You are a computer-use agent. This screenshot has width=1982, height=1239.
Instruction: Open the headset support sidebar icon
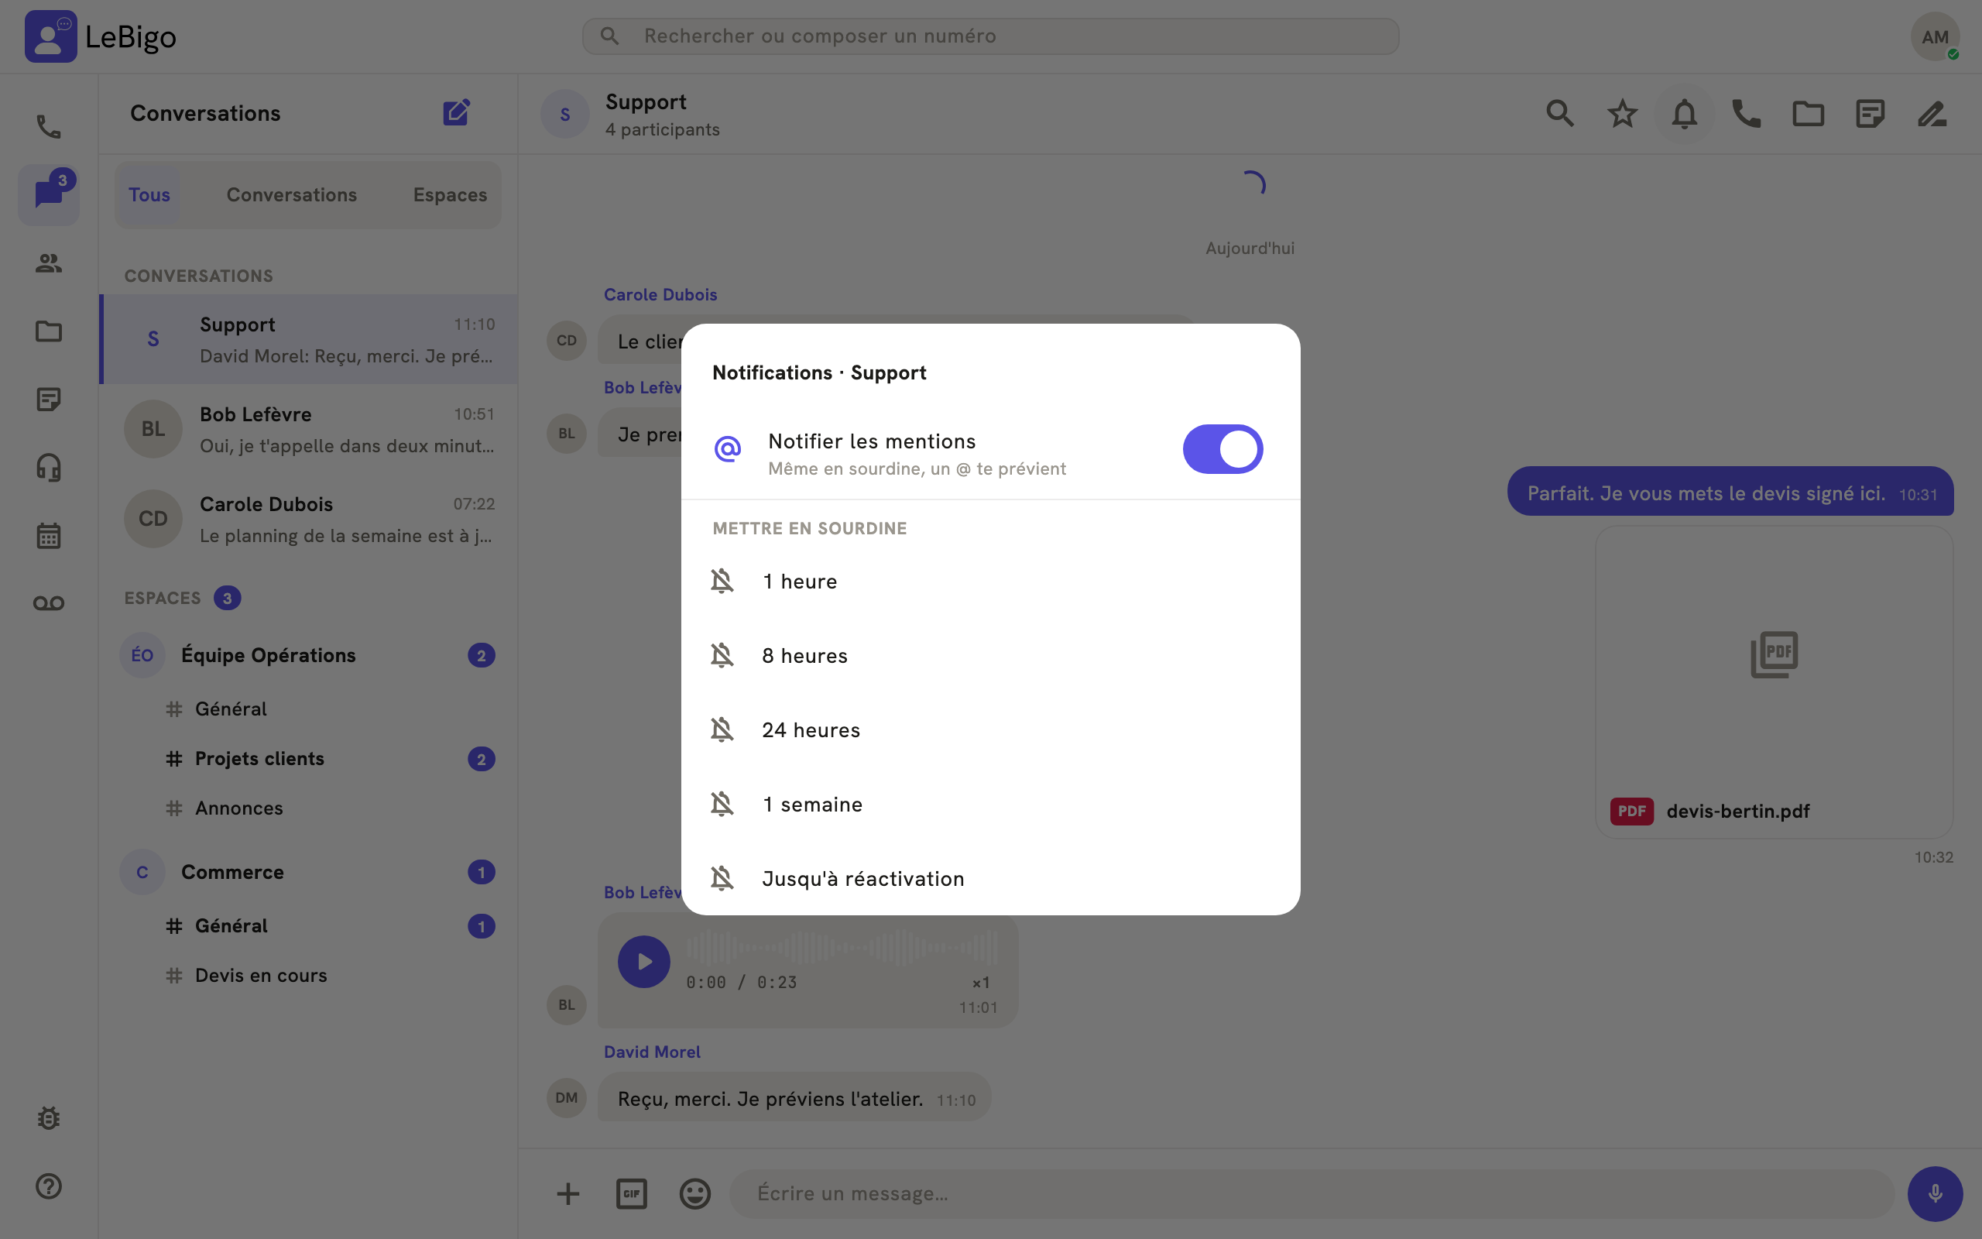[48, 467]
